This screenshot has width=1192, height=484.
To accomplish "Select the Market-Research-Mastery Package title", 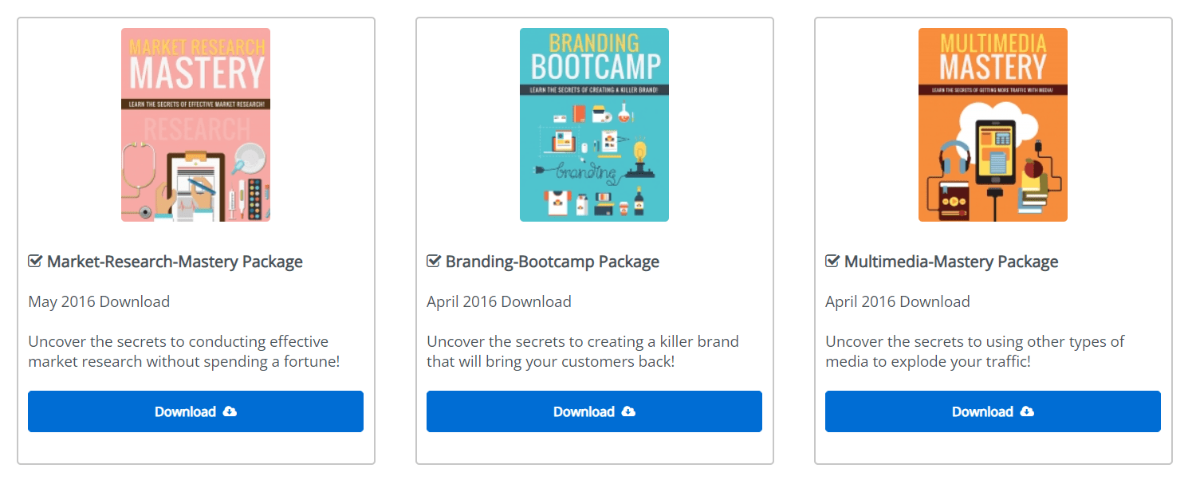I will pos(175,262).
